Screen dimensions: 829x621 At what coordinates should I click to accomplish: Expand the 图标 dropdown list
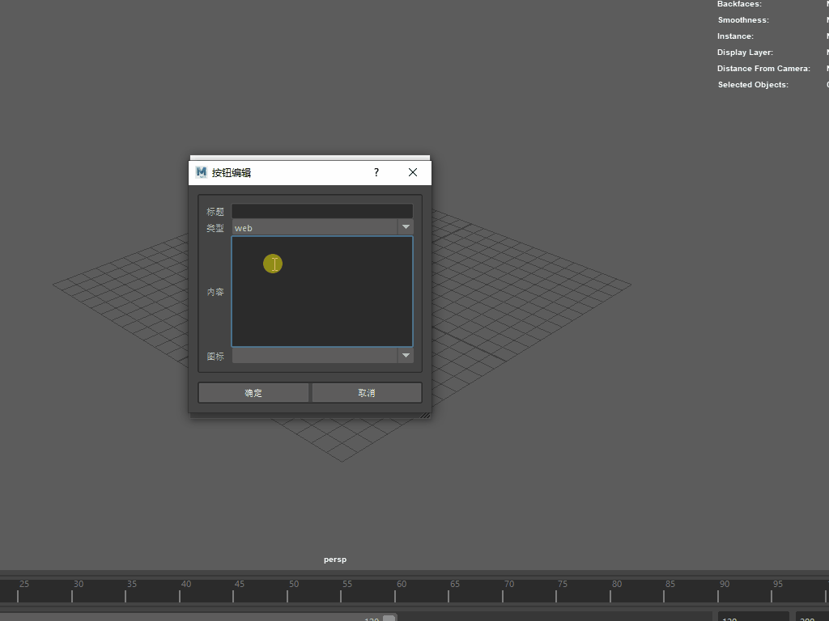pos(406,356)
